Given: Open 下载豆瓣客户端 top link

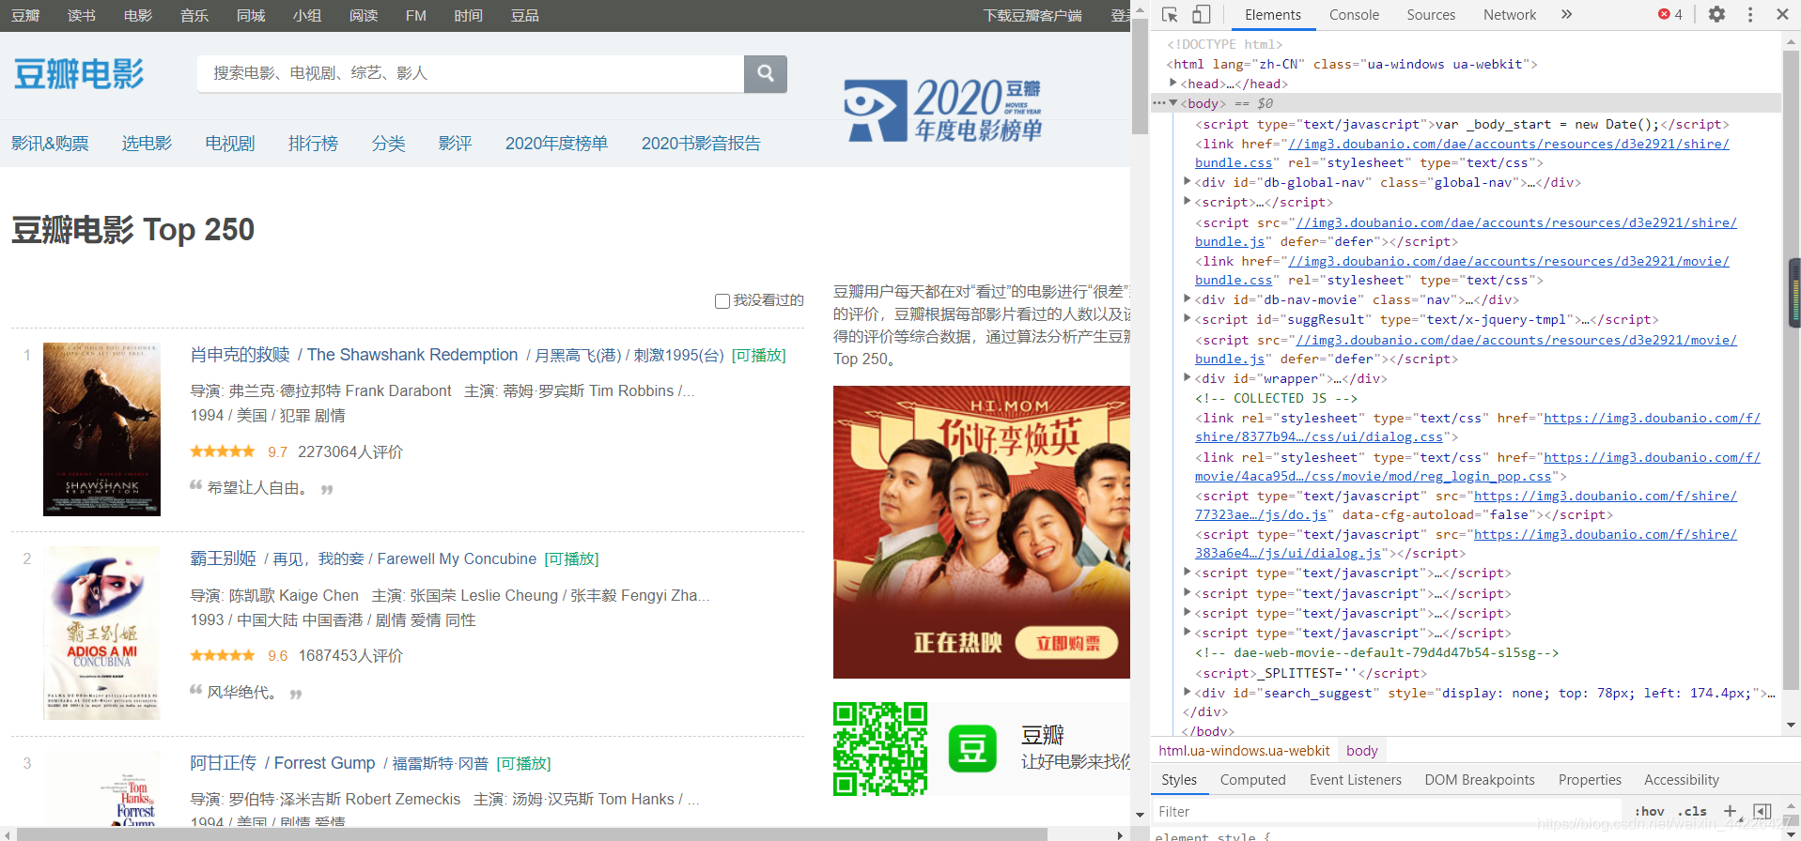Looking at the screenshot, I should point(1032,16).
